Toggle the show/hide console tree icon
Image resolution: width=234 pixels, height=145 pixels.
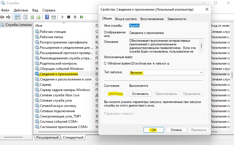coord(17,17)
